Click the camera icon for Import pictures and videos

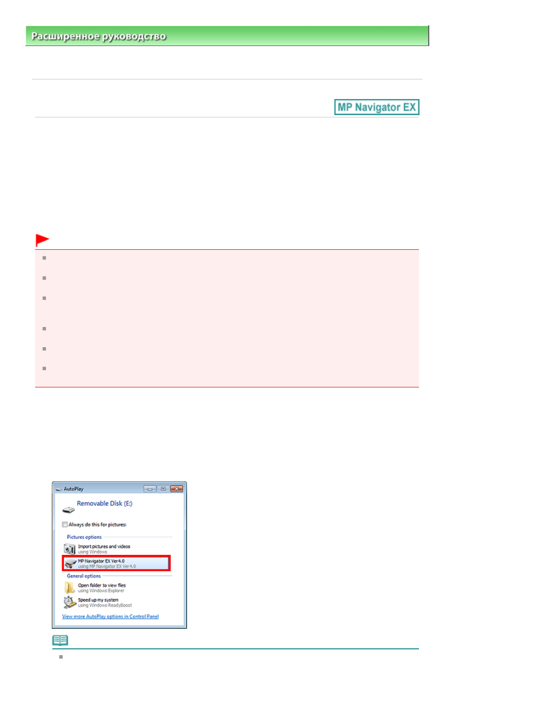coord(70,549)
